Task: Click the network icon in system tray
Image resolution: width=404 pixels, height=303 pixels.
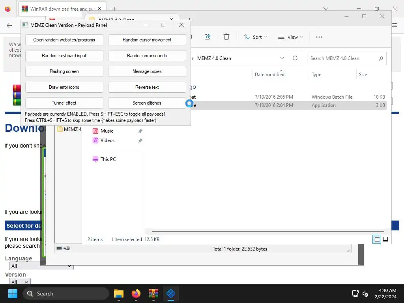Action: coord(355,294)
